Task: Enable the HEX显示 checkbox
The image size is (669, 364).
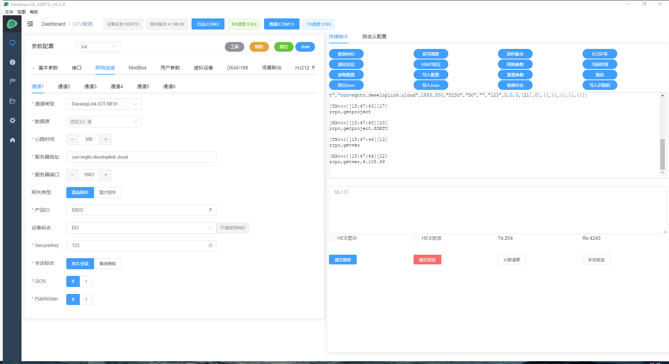Action: click(331, 238)
